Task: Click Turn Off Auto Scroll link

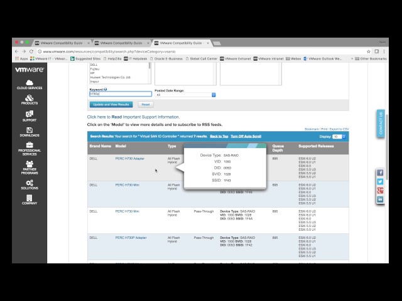Action: (246, 136)
